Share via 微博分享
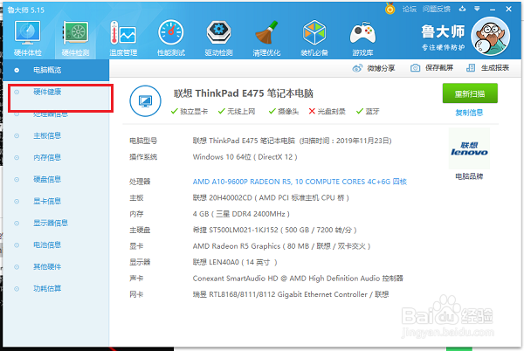 click(374, 68)
